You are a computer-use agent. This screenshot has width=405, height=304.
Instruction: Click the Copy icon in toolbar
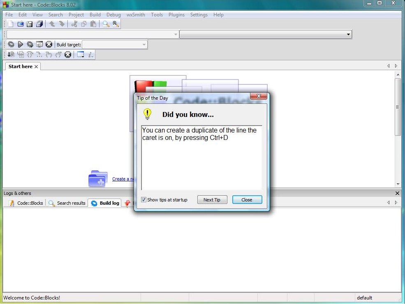84,24
